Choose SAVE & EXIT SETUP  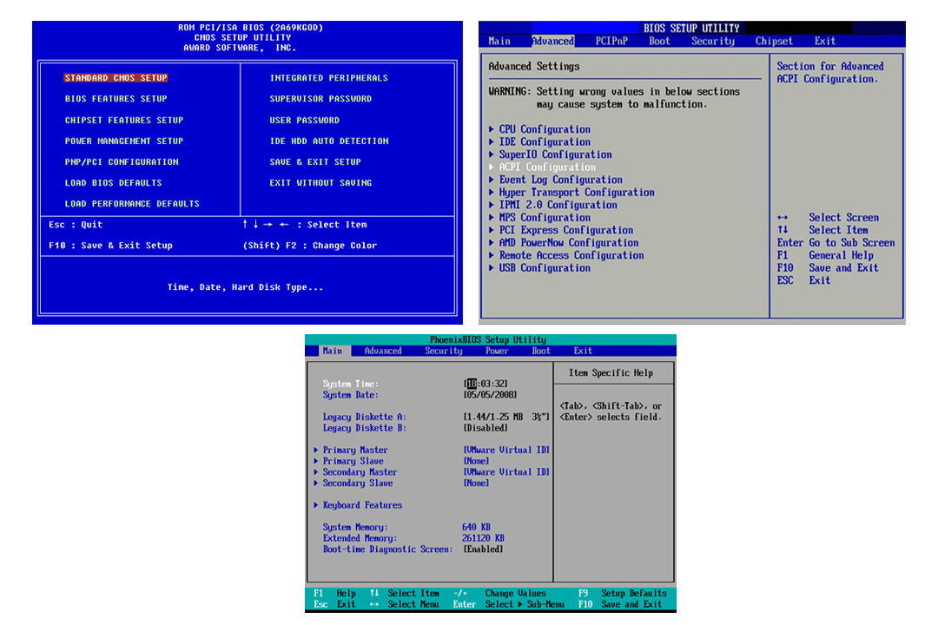(314, 161)
